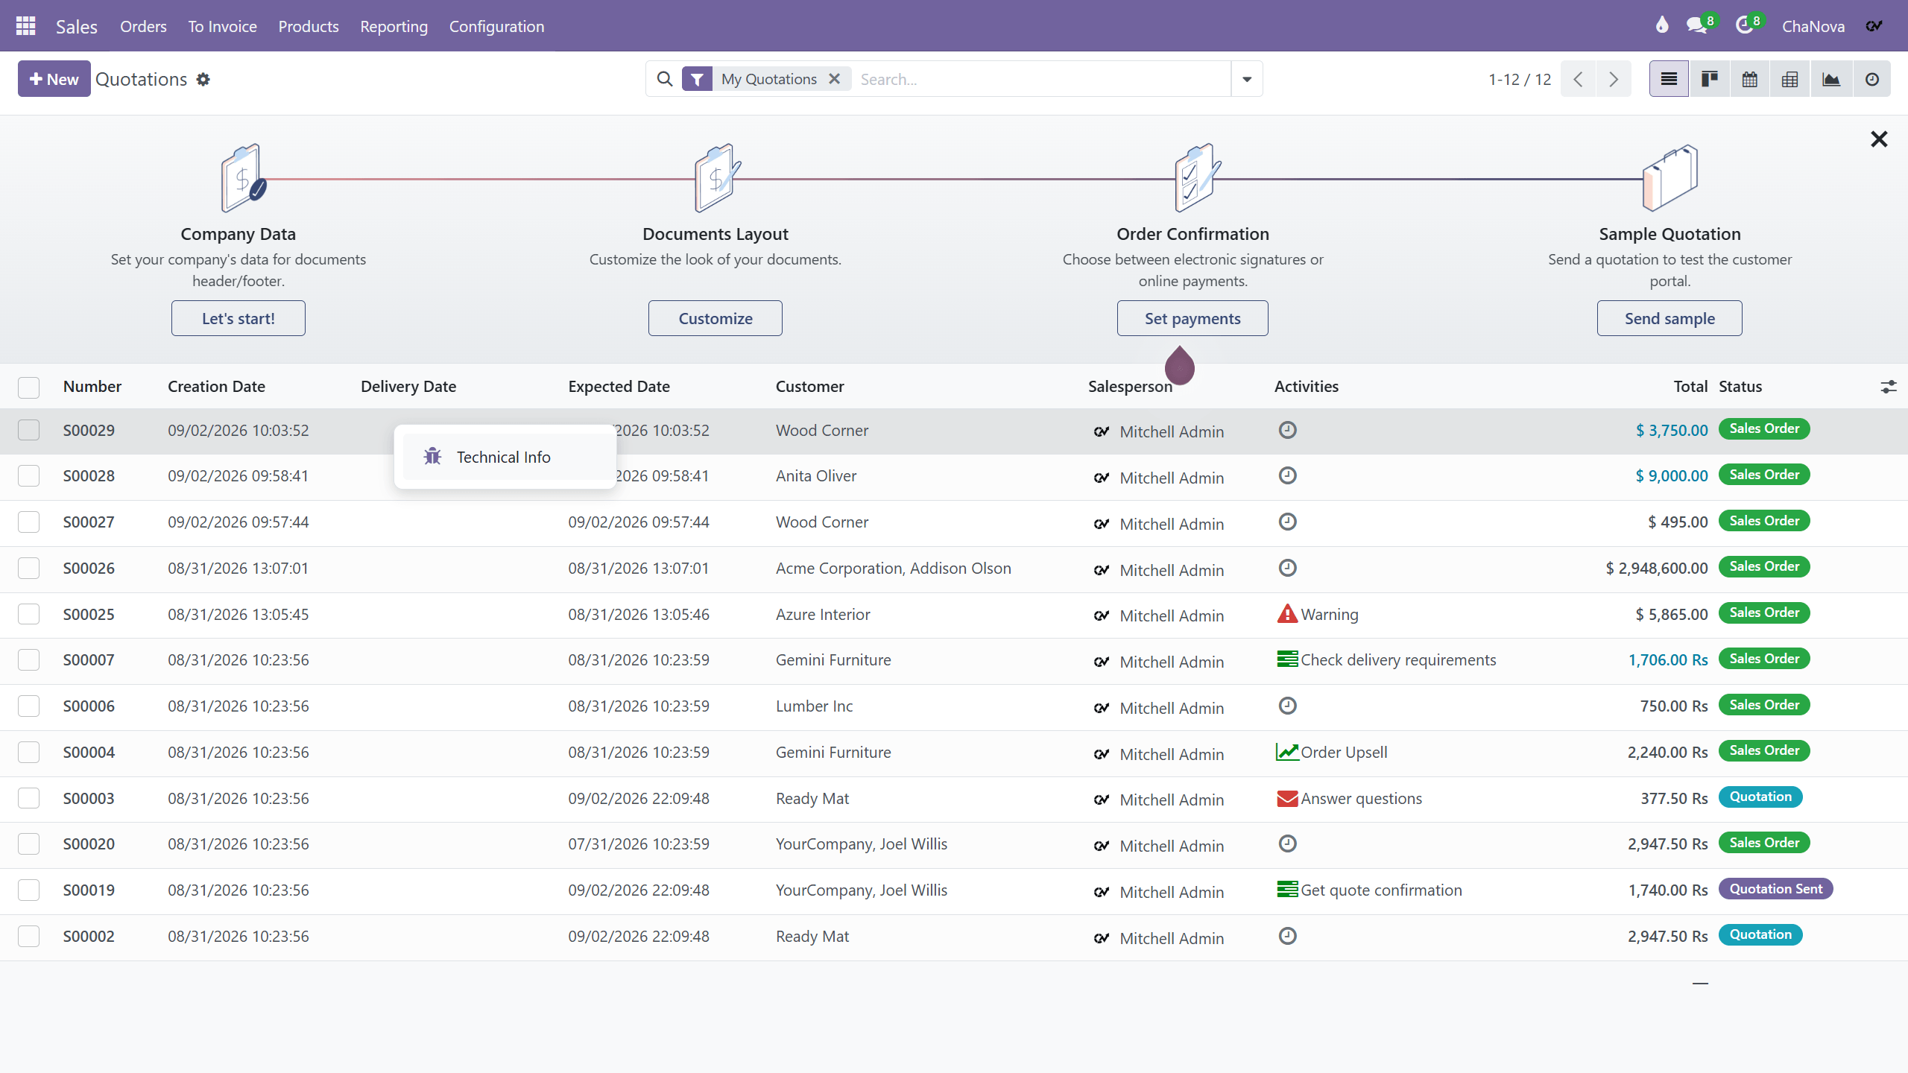Viewport: 1908px width, 1073px height.
Task: Toggle the select-all header checkbox
Action: [x=29, y=387]
